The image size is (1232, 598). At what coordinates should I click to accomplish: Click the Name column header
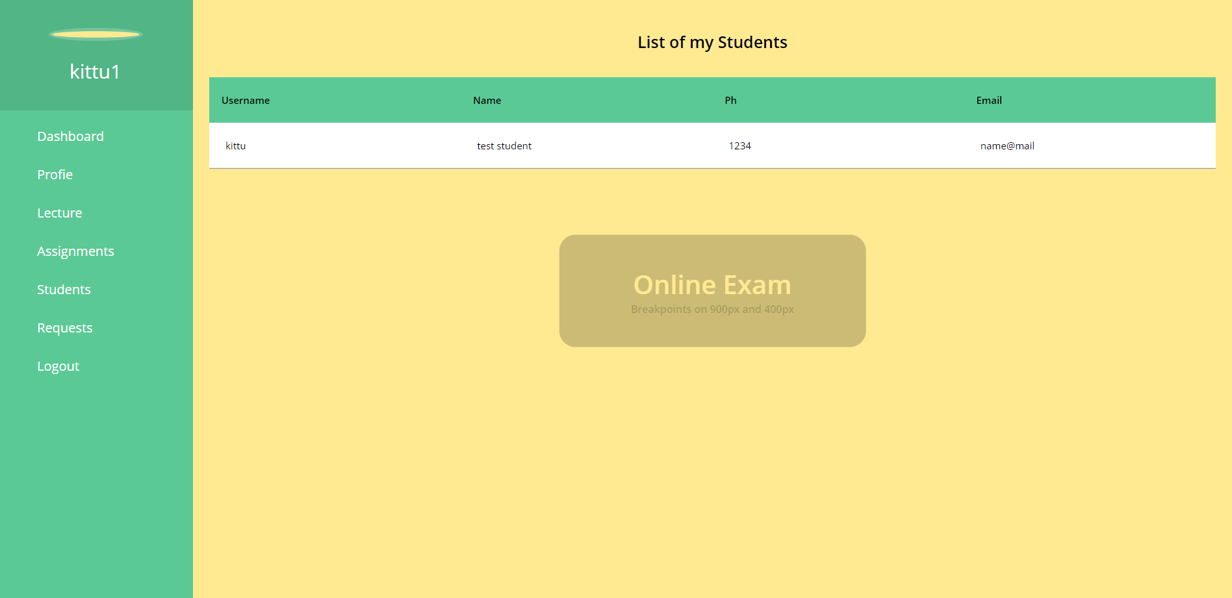click(487, 100)
